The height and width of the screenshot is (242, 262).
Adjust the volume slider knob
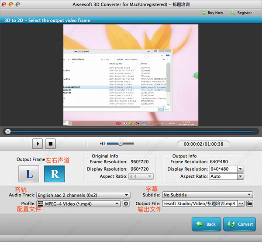(121, 144)
